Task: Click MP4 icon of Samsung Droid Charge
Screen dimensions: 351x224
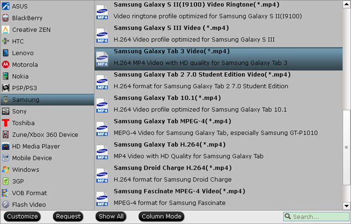Action: 102,175
